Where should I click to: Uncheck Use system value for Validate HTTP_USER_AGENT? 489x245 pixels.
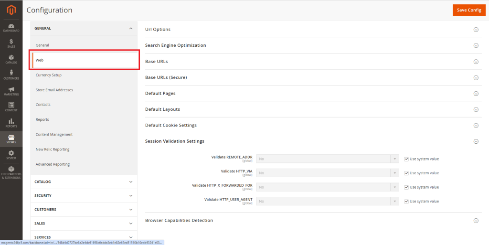coord(406,202)
